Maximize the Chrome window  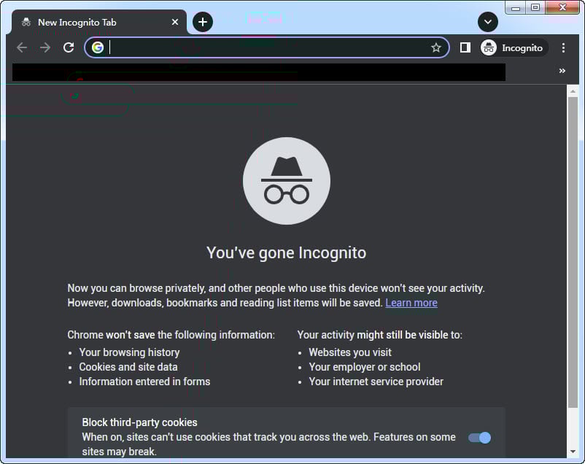tap(535, 7)
